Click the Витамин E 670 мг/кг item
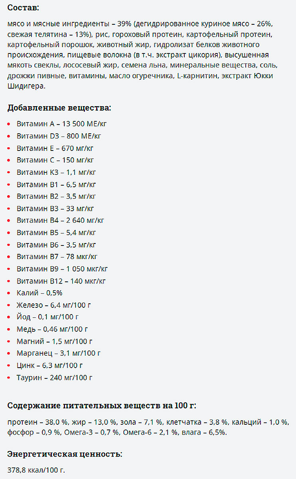This screenshot has height=479, width=296. (x=55, y=148)
